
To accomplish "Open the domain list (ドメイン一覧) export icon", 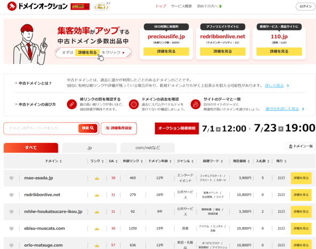I will pos(291,147).
